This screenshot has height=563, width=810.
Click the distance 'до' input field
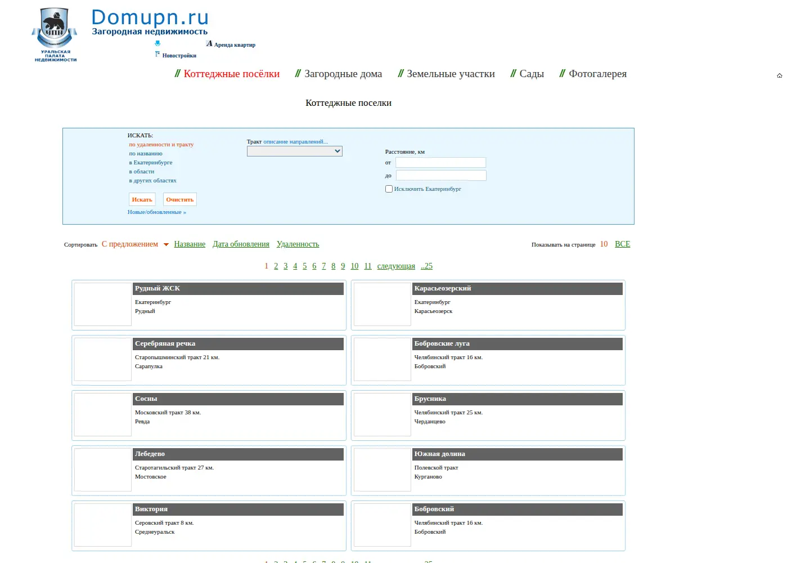coord(441,176)
